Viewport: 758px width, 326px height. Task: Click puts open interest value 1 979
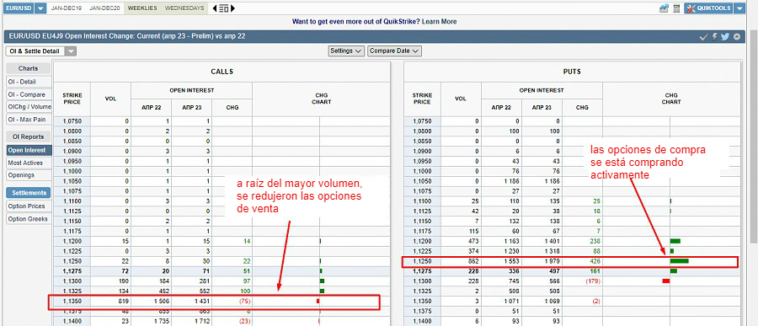tap(552, 261)
